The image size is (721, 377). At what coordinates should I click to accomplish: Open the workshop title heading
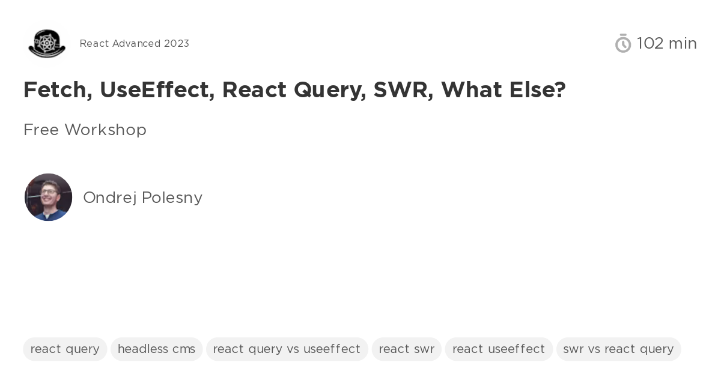[294, 90]
